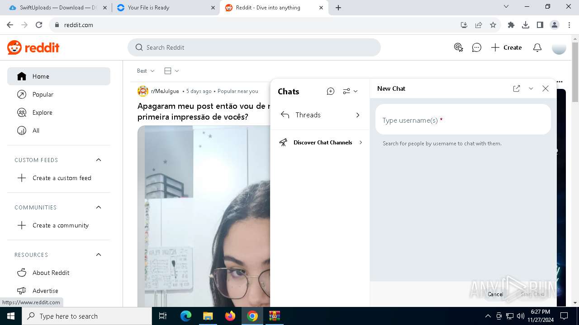Open the browser downloads icon

click(x=526, y=25)
